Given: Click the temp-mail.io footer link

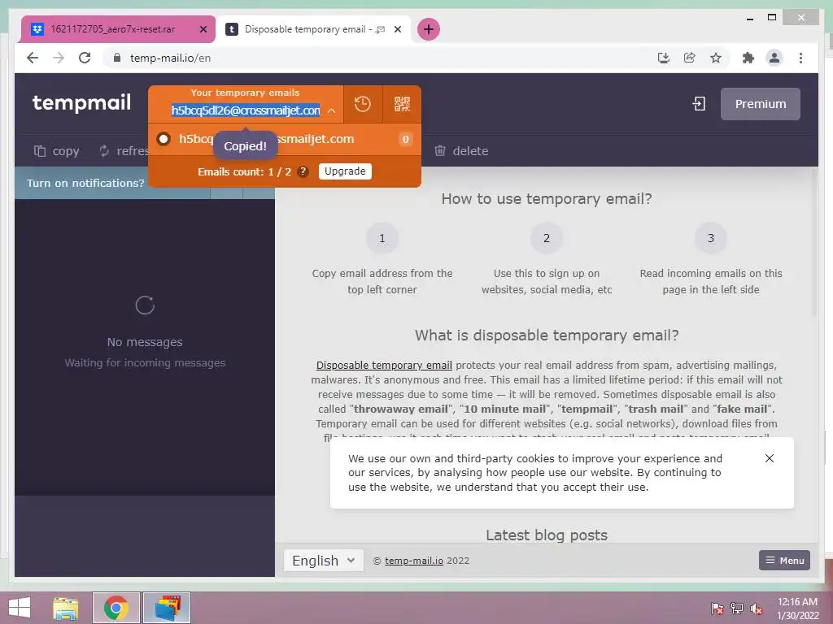Looking at the screenshot, I should tap(414, 561).
